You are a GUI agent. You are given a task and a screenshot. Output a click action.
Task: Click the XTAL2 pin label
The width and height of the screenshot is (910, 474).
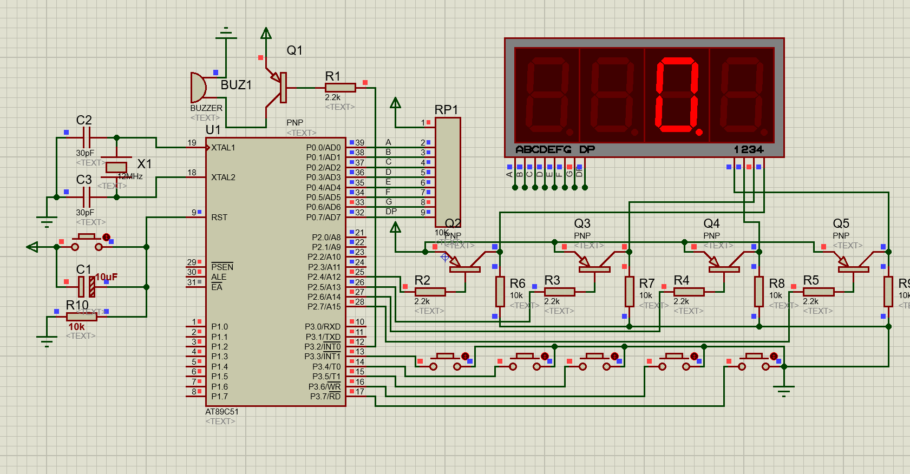(223, 177)
